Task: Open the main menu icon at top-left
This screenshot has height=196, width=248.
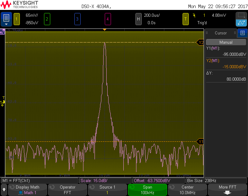Action: tap(6, 19)
